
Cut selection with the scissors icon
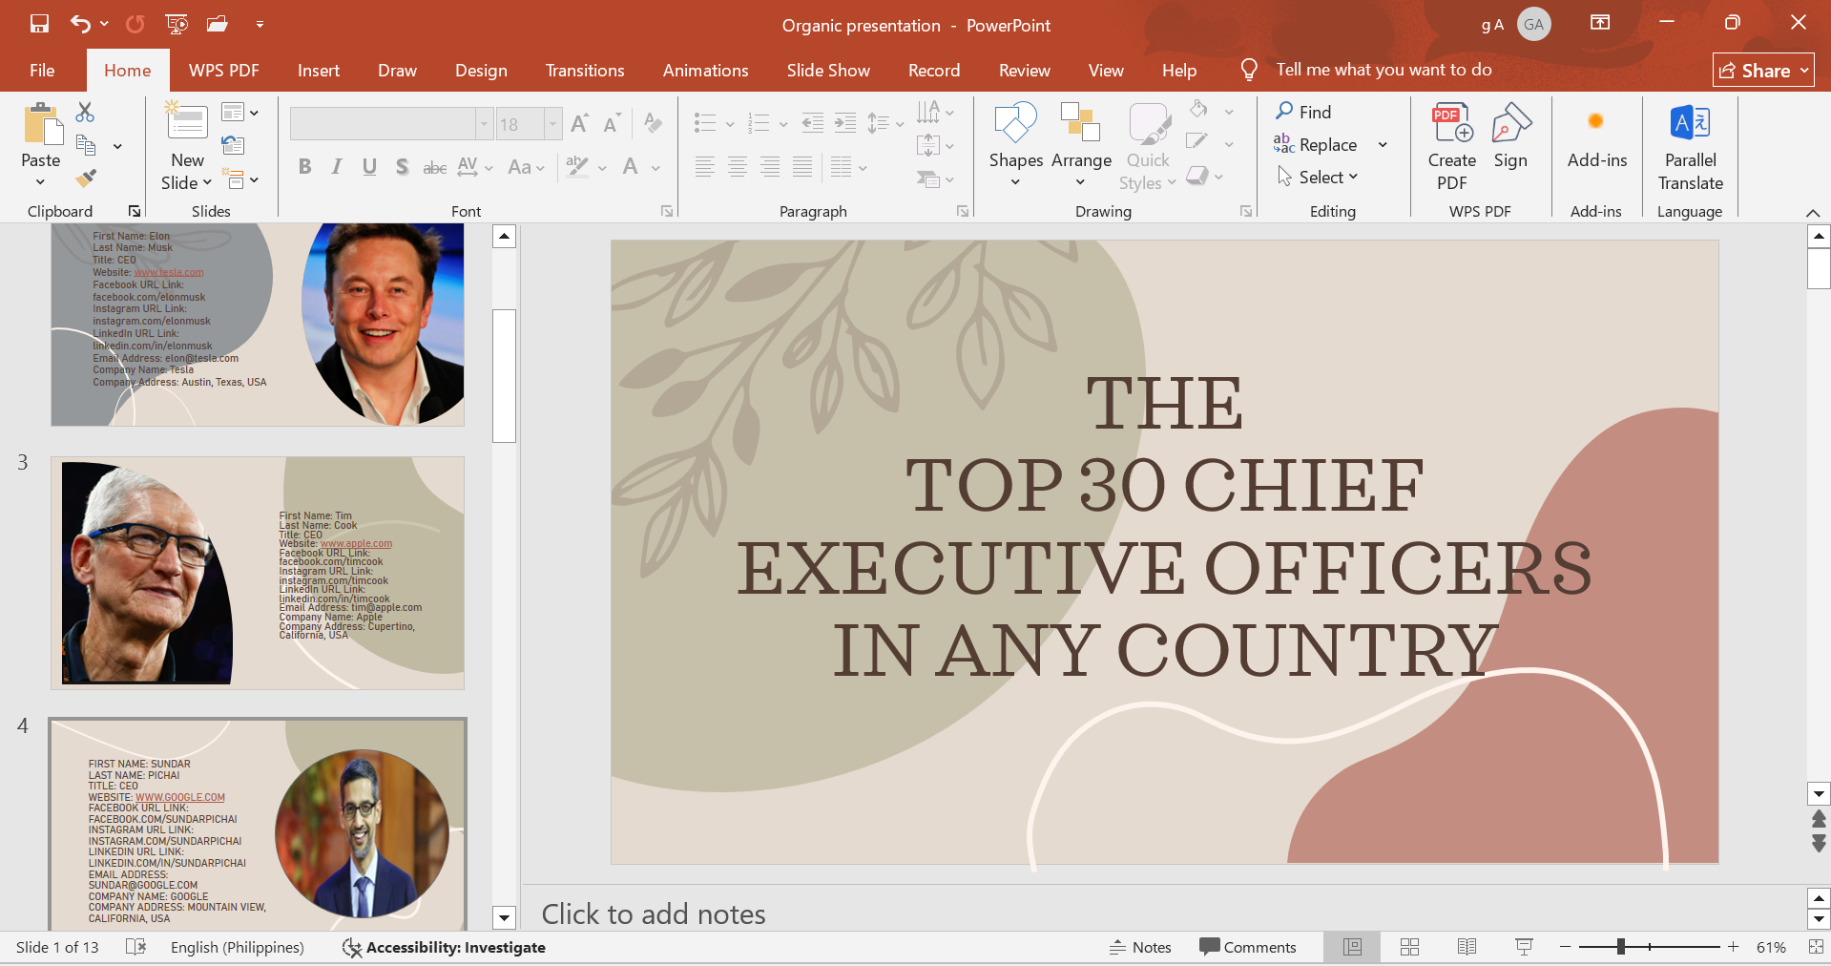click(x=85, y=113)
